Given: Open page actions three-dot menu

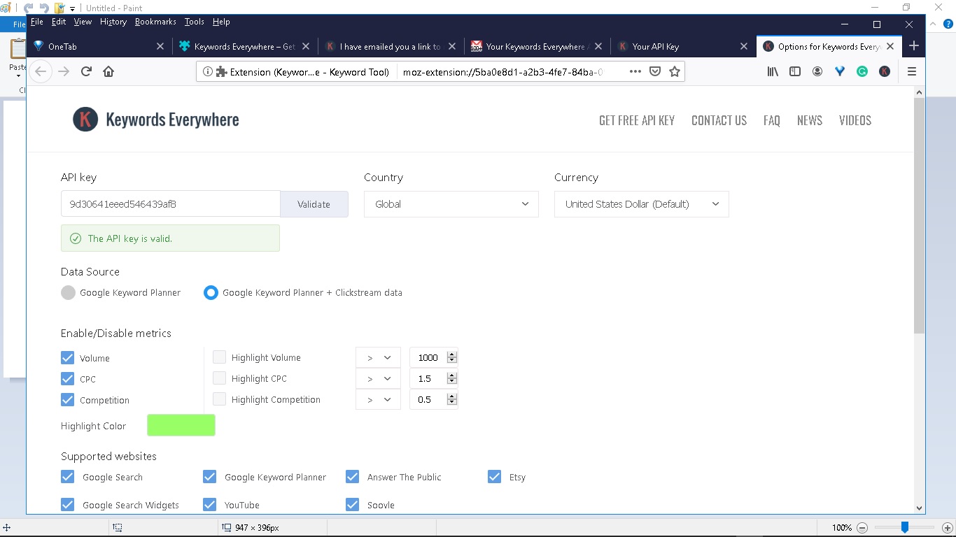Looking at the screenshot, I should click(x=635, y=71).
